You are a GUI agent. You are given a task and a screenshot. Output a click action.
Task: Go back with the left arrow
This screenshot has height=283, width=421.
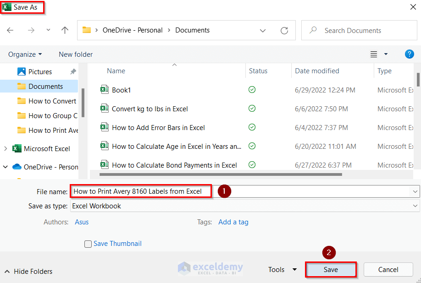click(x=10, y=30)
